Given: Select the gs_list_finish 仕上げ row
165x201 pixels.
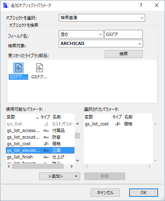Looking at the screenshot, I should point(40,157).
